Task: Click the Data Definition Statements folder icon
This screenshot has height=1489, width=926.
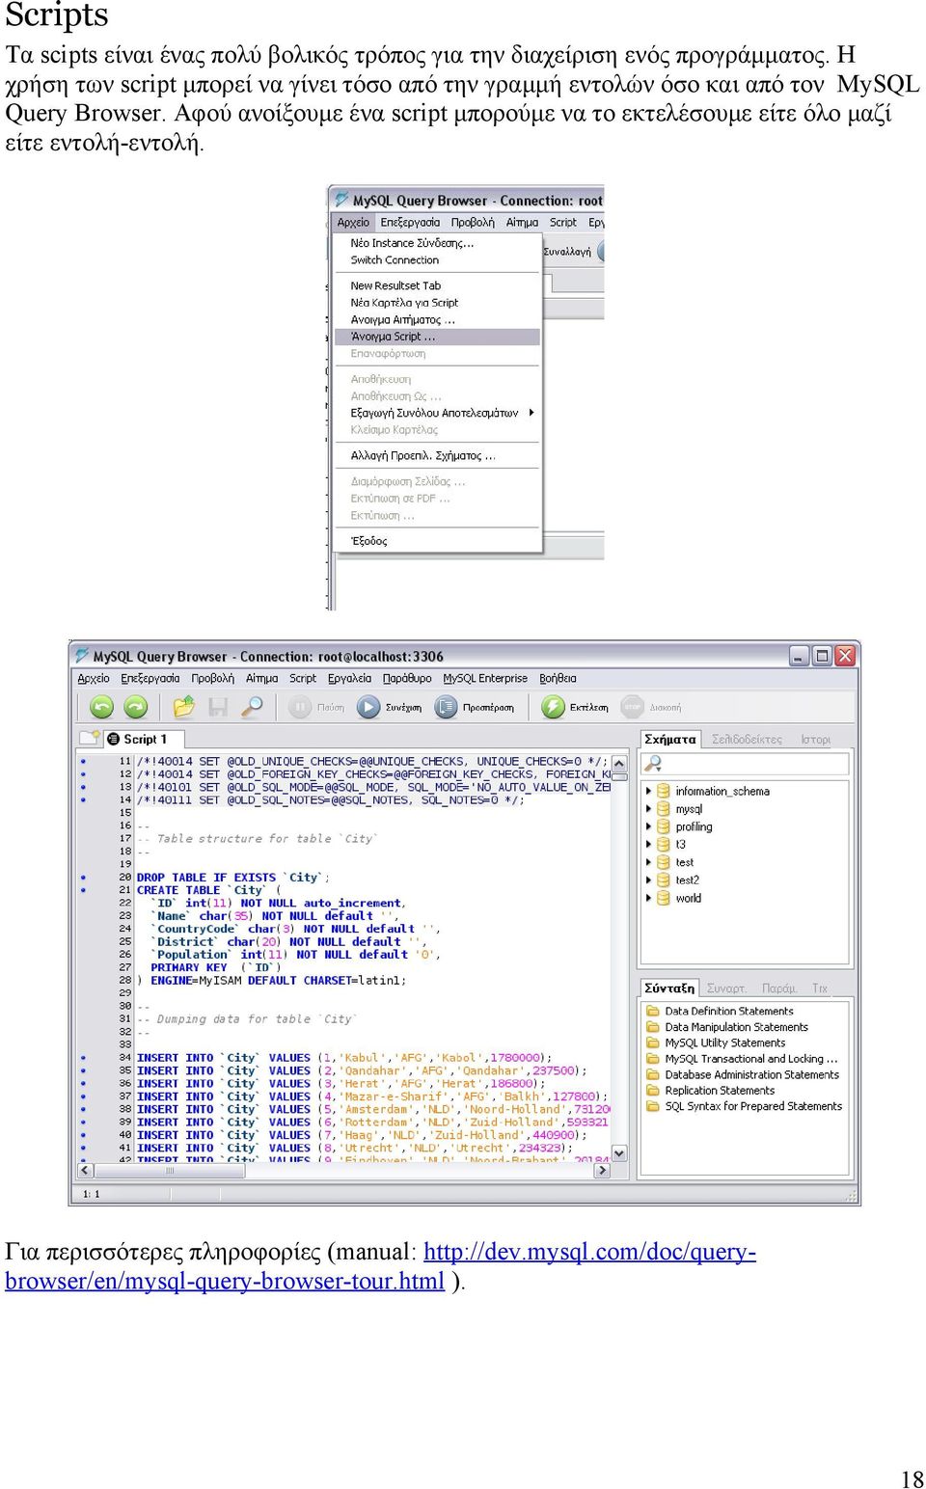Action: tap(653, 1011)
